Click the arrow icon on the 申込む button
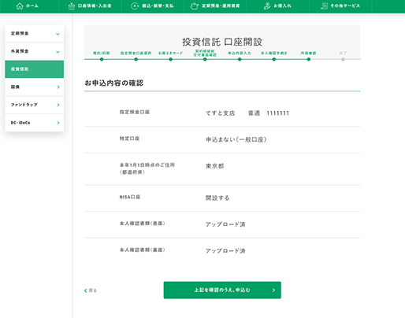405x318 pixels. [273, 290]
